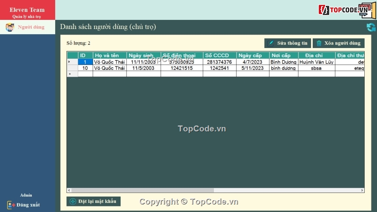The image size is (377, 212).
Task: Click the horizontal scrollbar thumb
Action: 142,190
